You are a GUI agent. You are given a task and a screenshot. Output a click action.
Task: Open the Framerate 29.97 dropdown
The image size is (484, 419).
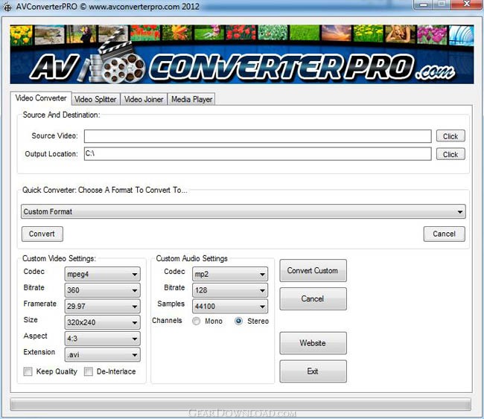point(102,306)
